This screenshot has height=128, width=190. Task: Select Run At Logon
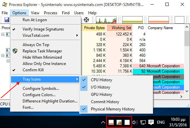click(x=46, y=20)
